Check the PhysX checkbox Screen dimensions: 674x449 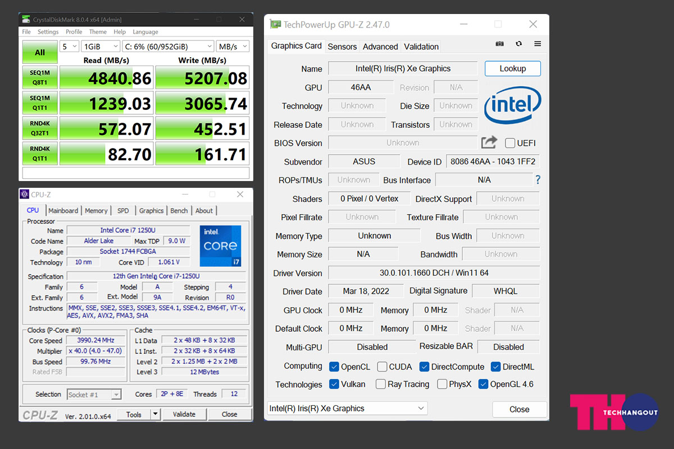pos(442,384)
